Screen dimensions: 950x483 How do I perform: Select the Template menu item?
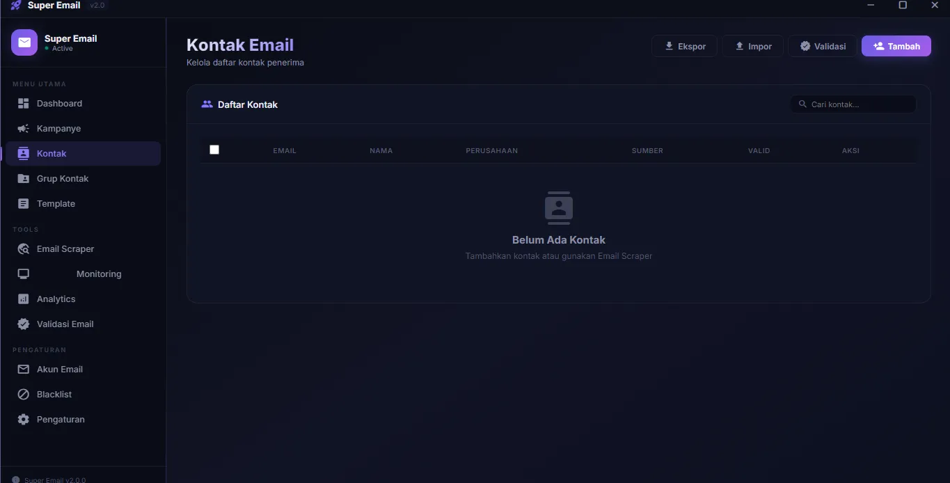click(x=83, y=204)
